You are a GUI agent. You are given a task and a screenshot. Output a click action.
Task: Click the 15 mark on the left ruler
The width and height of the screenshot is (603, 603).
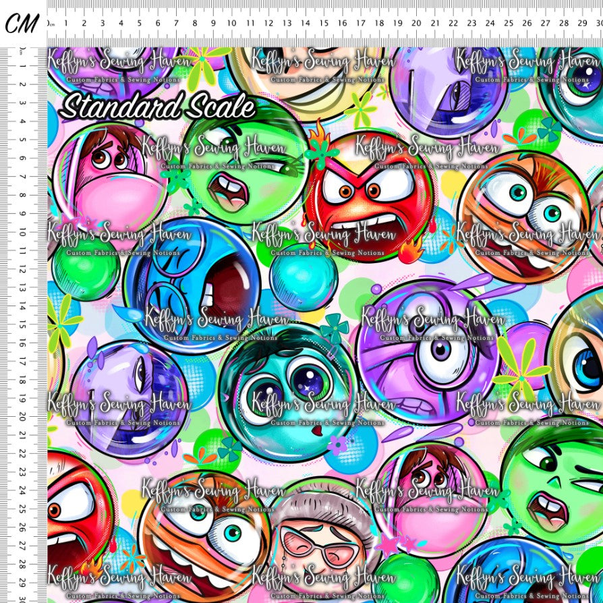(23, 324)
